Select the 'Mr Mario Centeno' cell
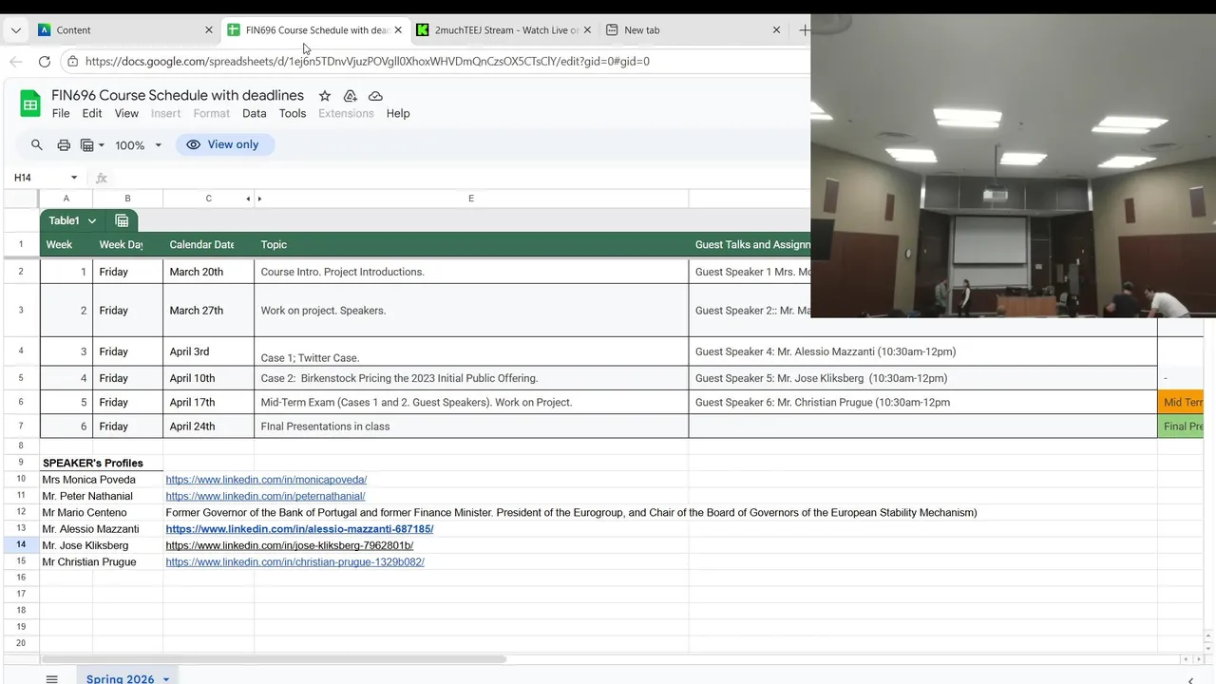The image size is (1216, 684). click(101, 513)
